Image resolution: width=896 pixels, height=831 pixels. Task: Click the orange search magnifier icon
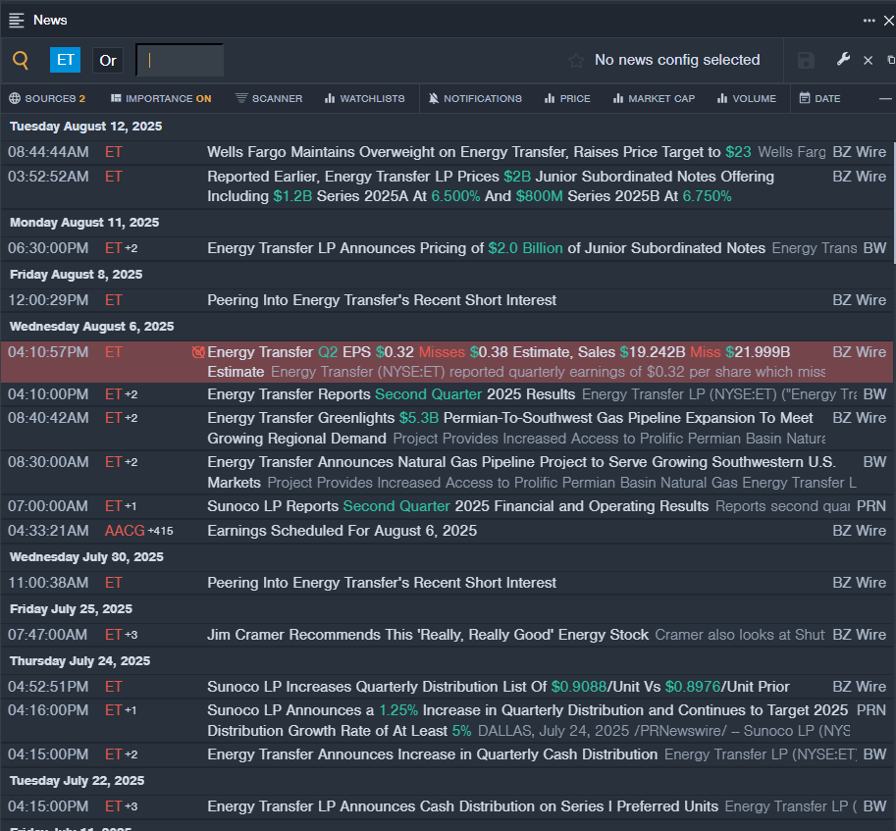coord(21,60)
